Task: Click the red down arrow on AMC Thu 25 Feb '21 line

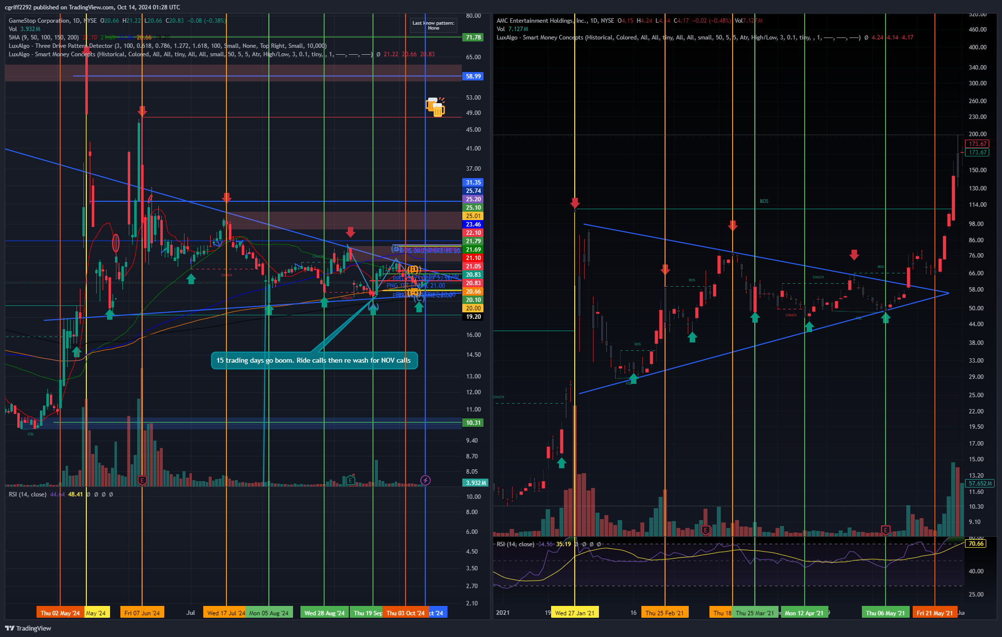Action: 665,269
